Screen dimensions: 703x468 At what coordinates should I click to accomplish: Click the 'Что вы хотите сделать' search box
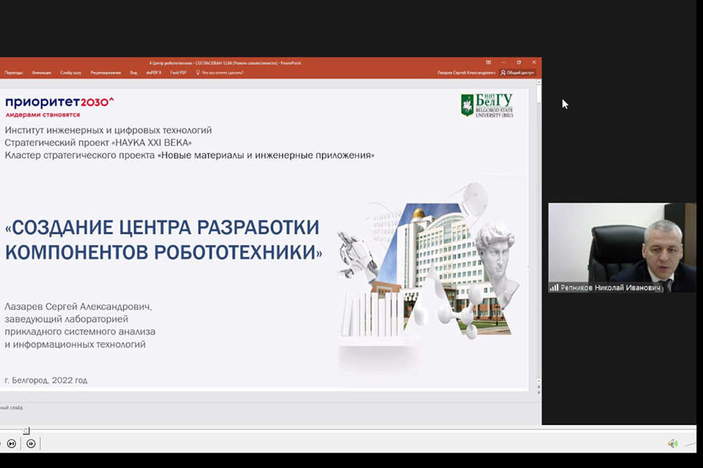224,72
